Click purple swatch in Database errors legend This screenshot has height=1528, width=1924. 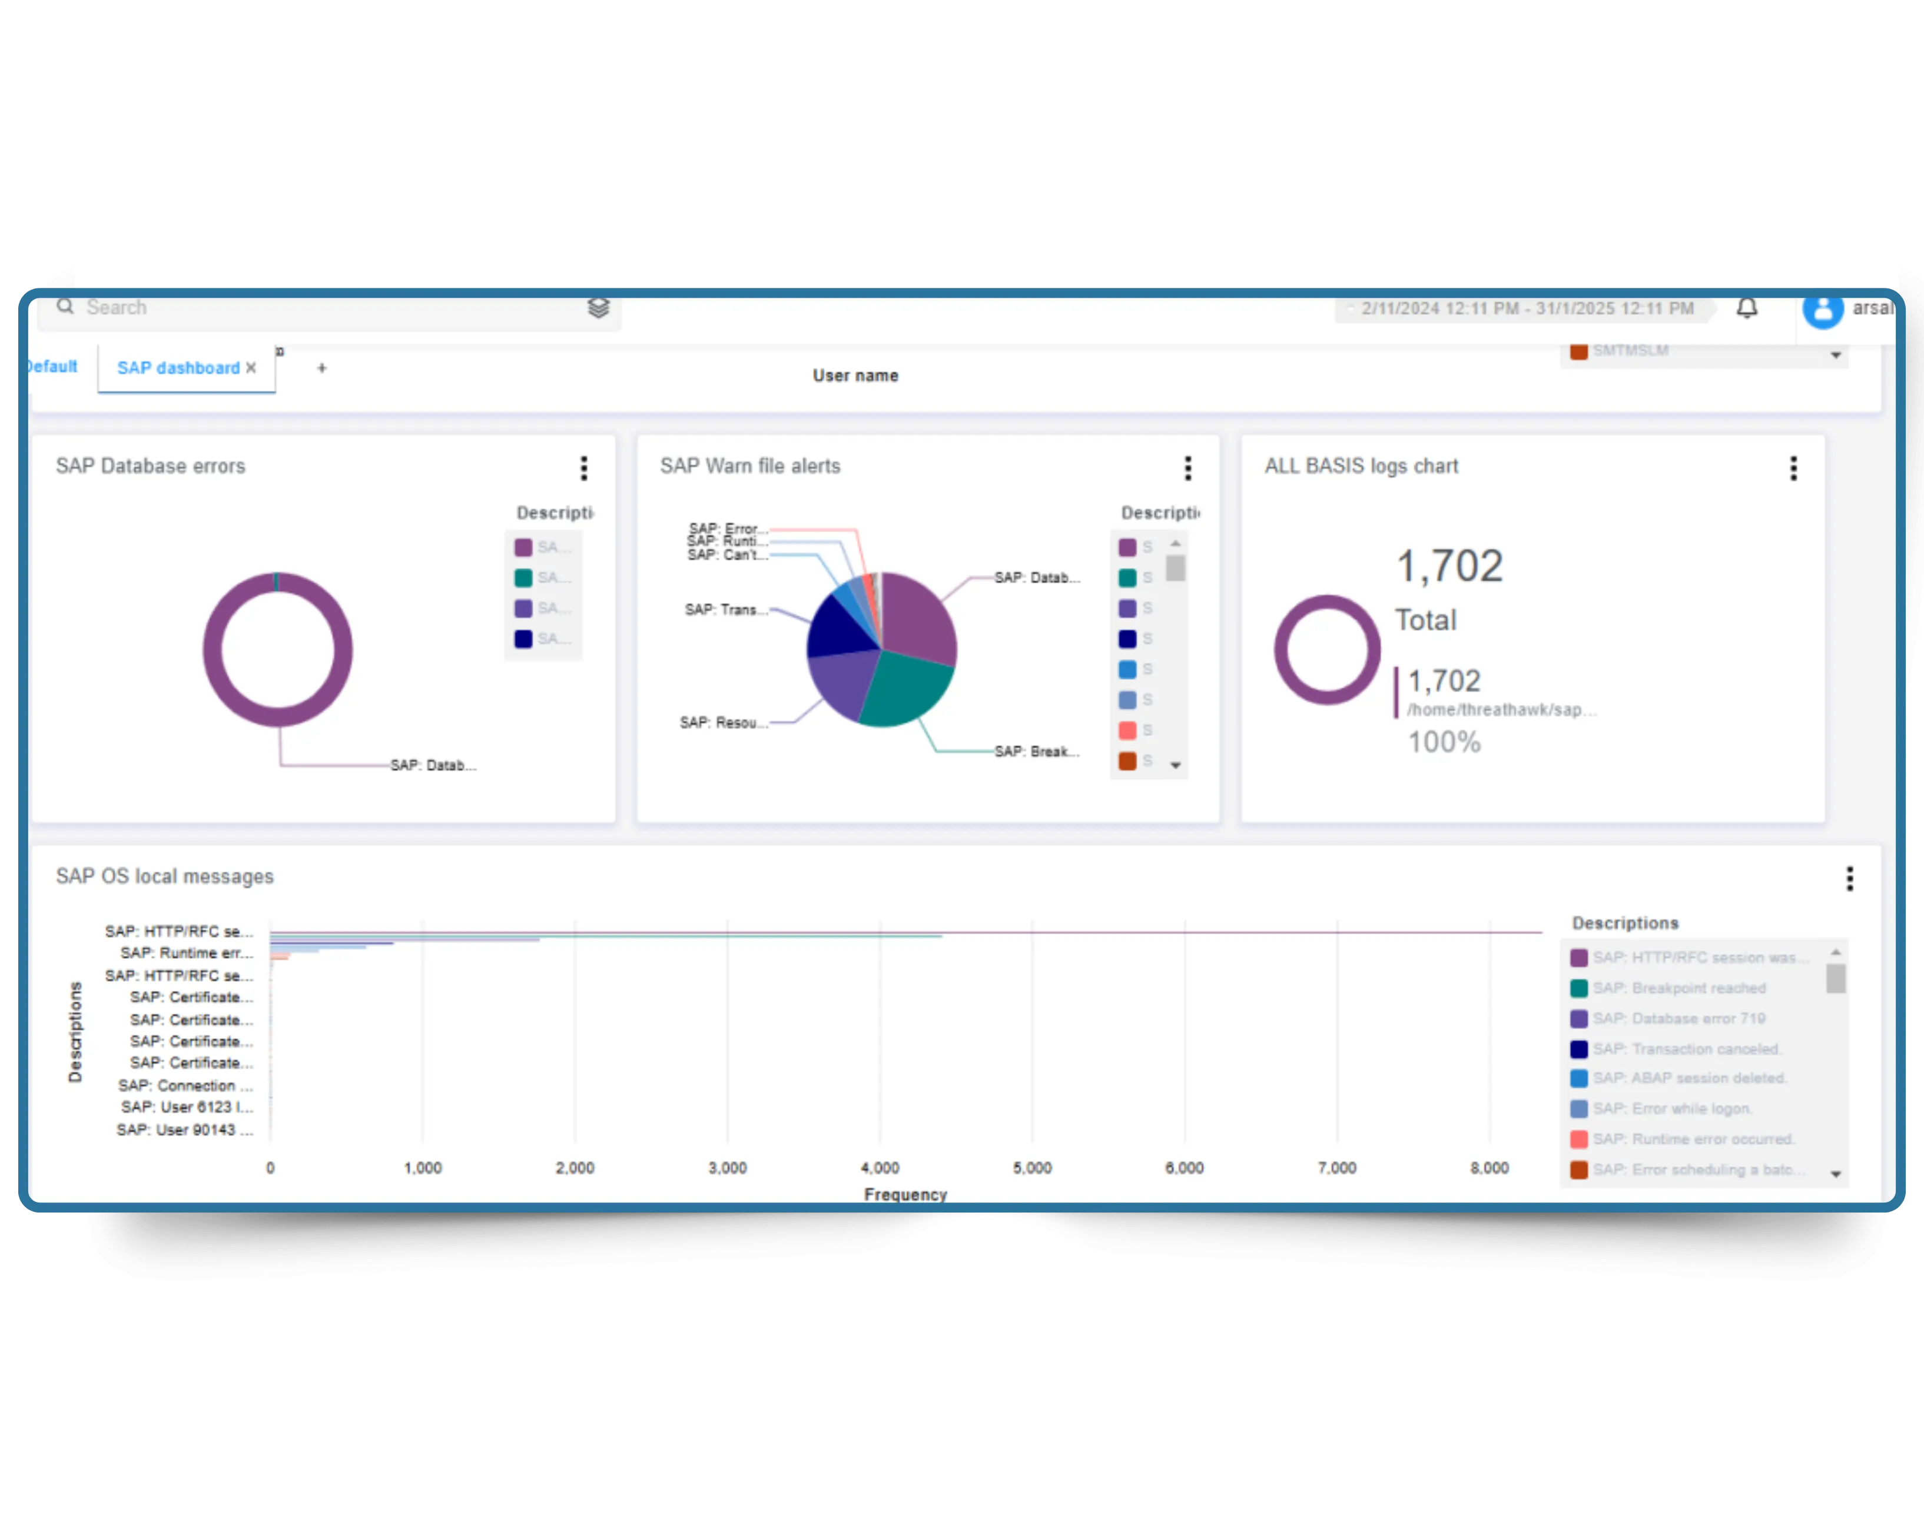[524, 547]
